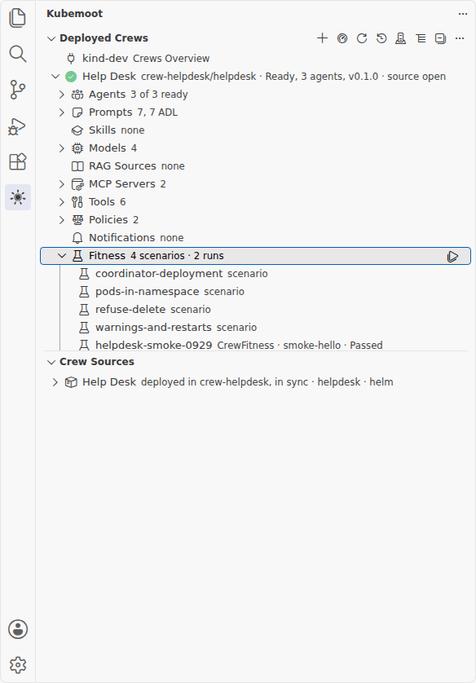Select the Notifications none row
Screen dimensions: 476x683
point(255,238)
